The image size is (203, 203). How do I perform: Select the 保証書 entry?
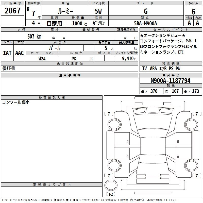coord(9,69)
